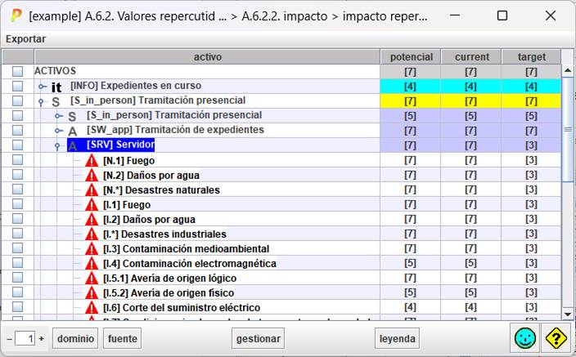The height and width of the screenshot is (357, 576).
Task: Check the ACTIVOS row checkbox
Action: 17,71
